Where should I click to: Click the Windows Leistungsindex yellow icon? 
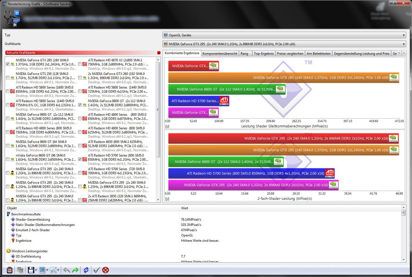click(x=8, y=251)
